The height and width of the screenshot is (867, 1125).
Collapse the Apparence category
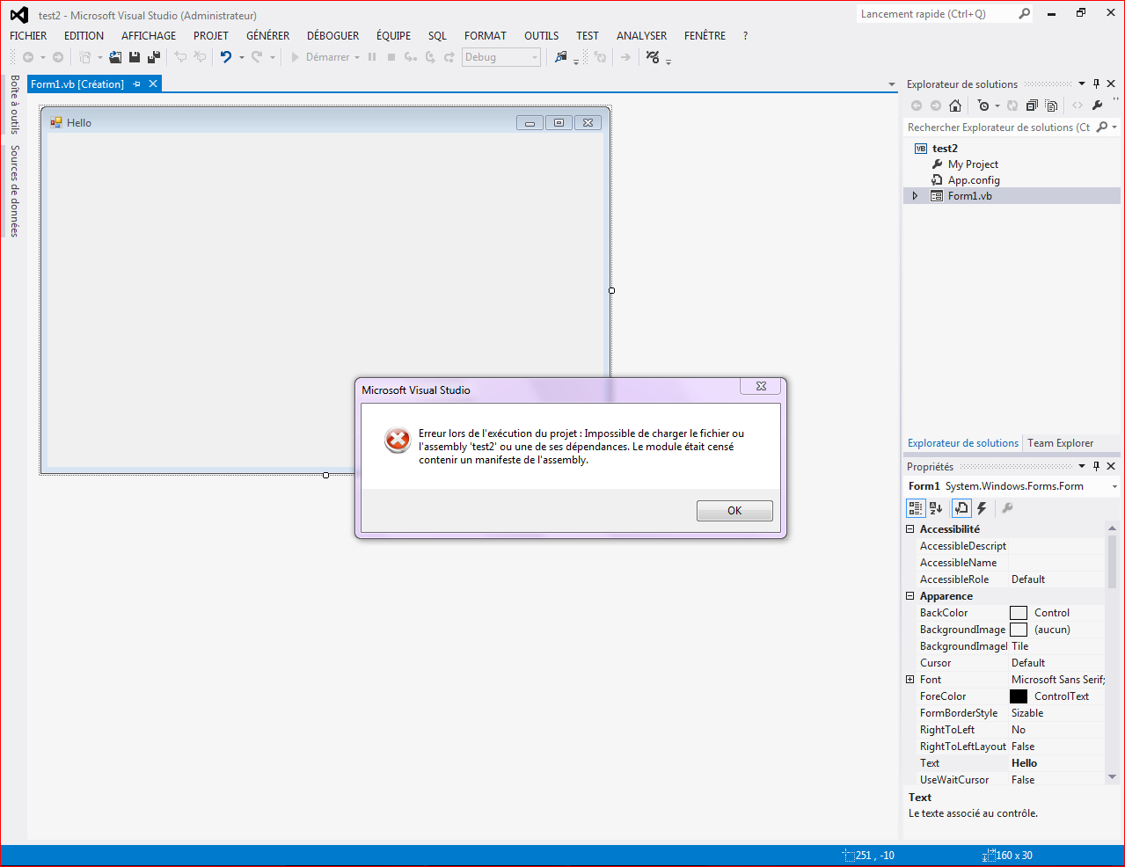click(910, 596)
